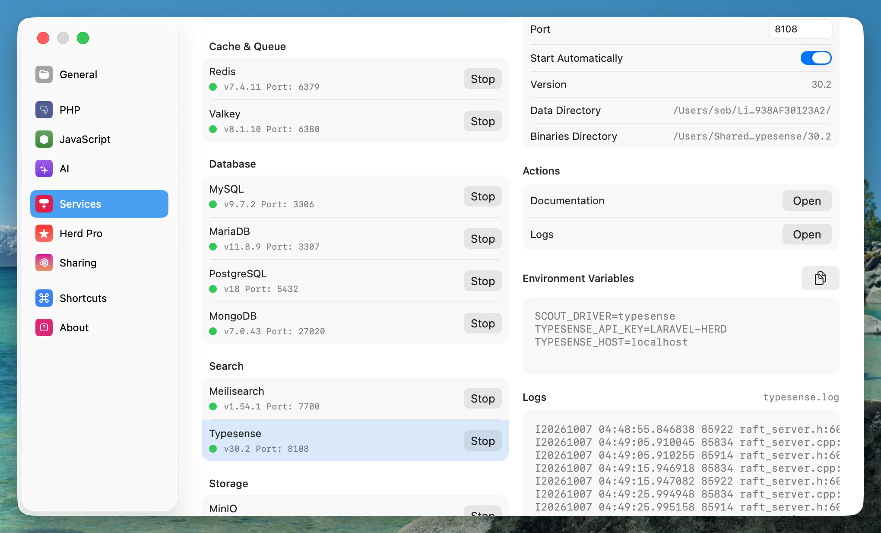Image resolution: width=881 pixels, height=533 pixels.
Task: Select the PHP sidebar icon
Action: pos(44,110)
